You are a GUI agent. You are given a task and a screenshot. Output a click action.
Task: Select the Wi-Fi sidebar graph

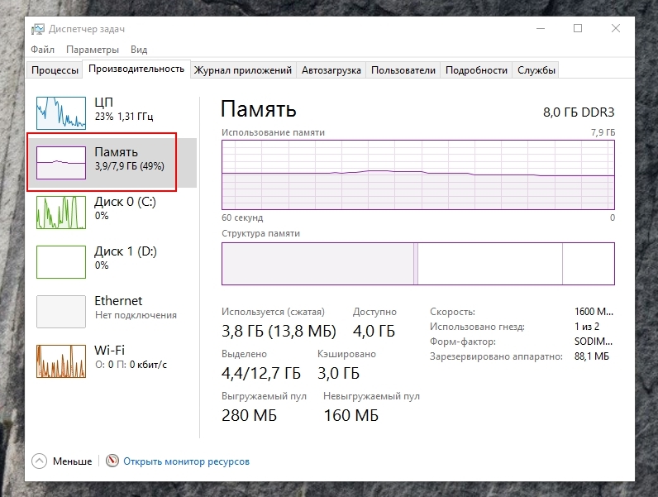coord(60,361)
